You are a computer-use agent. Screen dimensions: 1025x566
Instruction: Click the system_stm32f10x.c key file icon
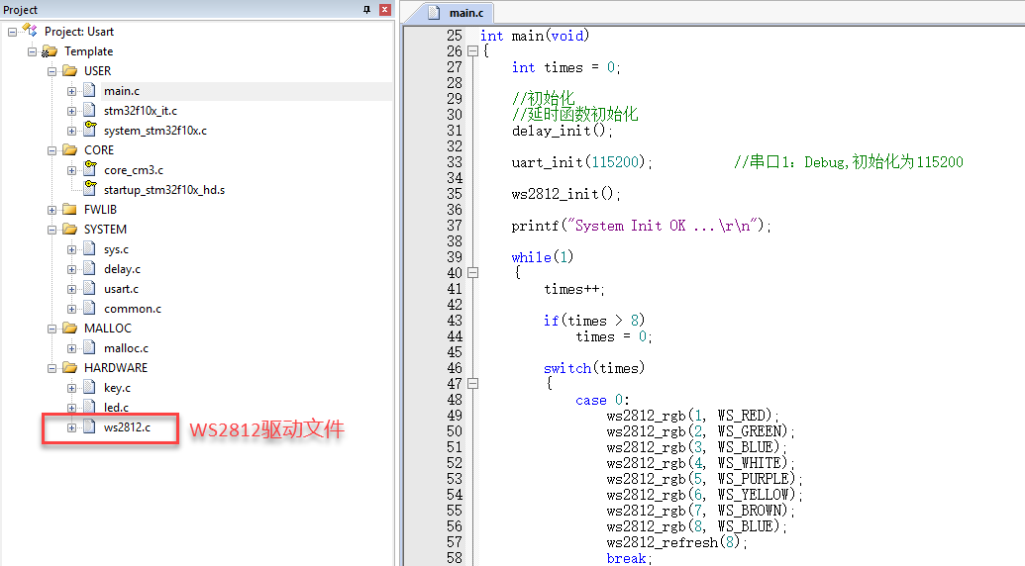tap(90, 129)
